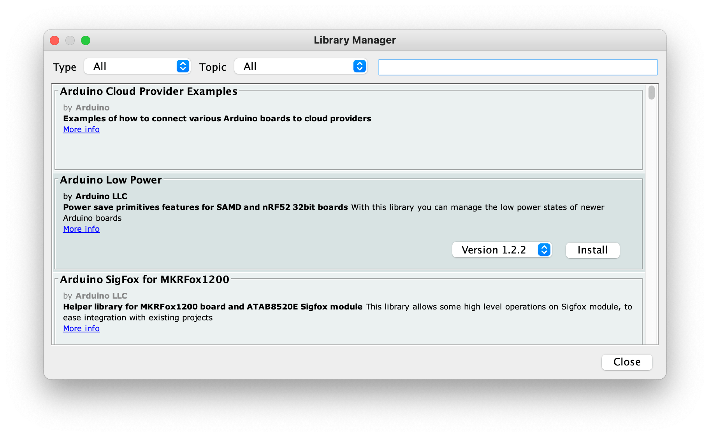This screenshot has height=437, width=710.
Task: Click the chevron arrows on the Type selector
Action: (183, 66)
